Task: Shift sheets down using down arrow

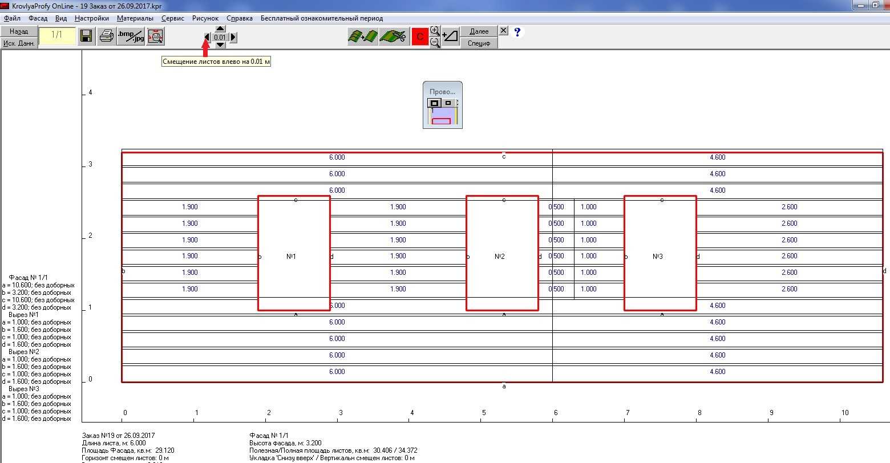Action: [220, 45]
